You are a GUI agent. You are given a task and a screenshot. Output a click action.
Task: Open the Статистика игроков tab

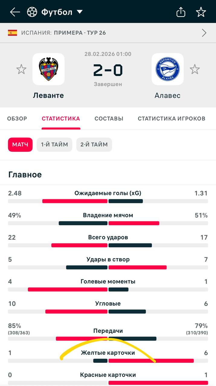click(171, 119)
